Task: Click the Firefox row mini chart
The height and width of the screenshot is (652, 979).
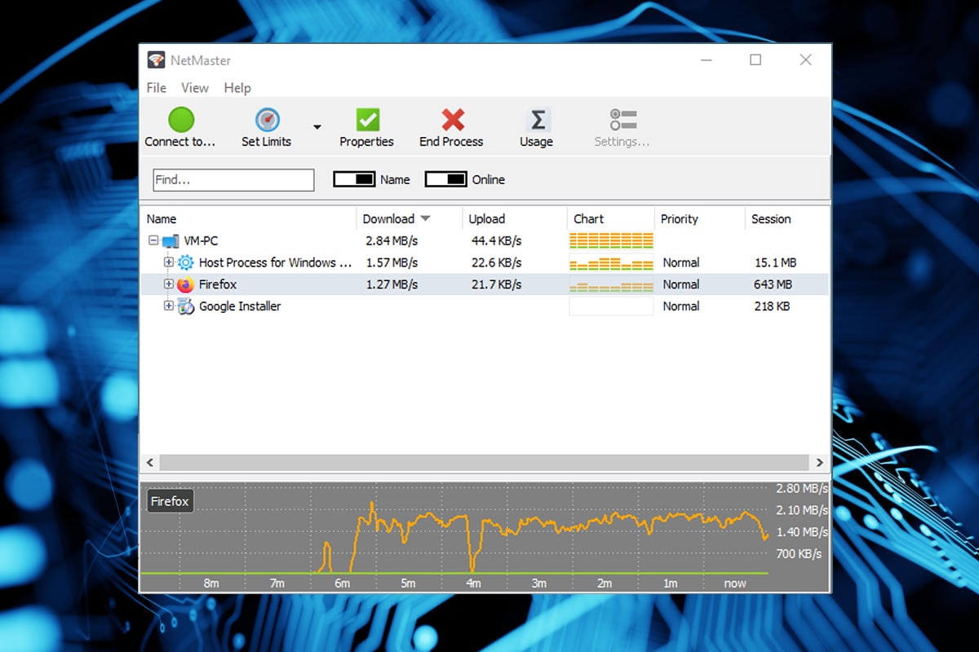Action: [611, 284]
